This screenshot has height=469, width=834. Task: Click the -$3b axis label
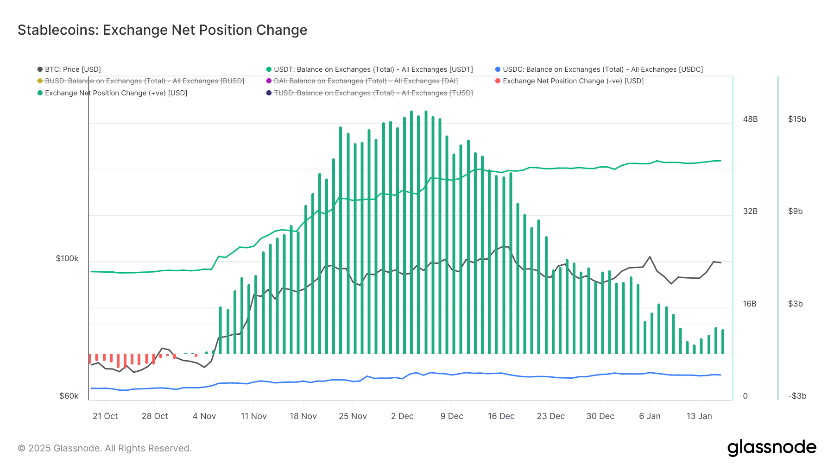click(x=797, y=396)
